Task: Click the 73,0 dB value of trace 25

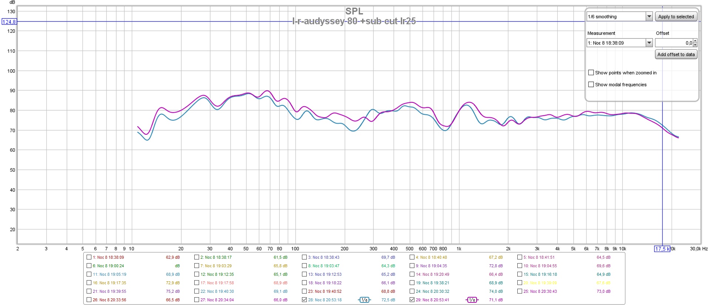Action: click(604, 291)
